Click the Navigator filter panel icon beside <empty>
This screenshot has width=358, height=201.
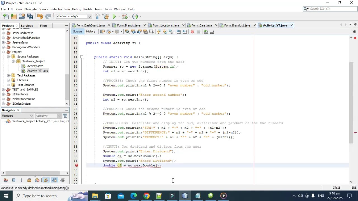click(65, 116)
